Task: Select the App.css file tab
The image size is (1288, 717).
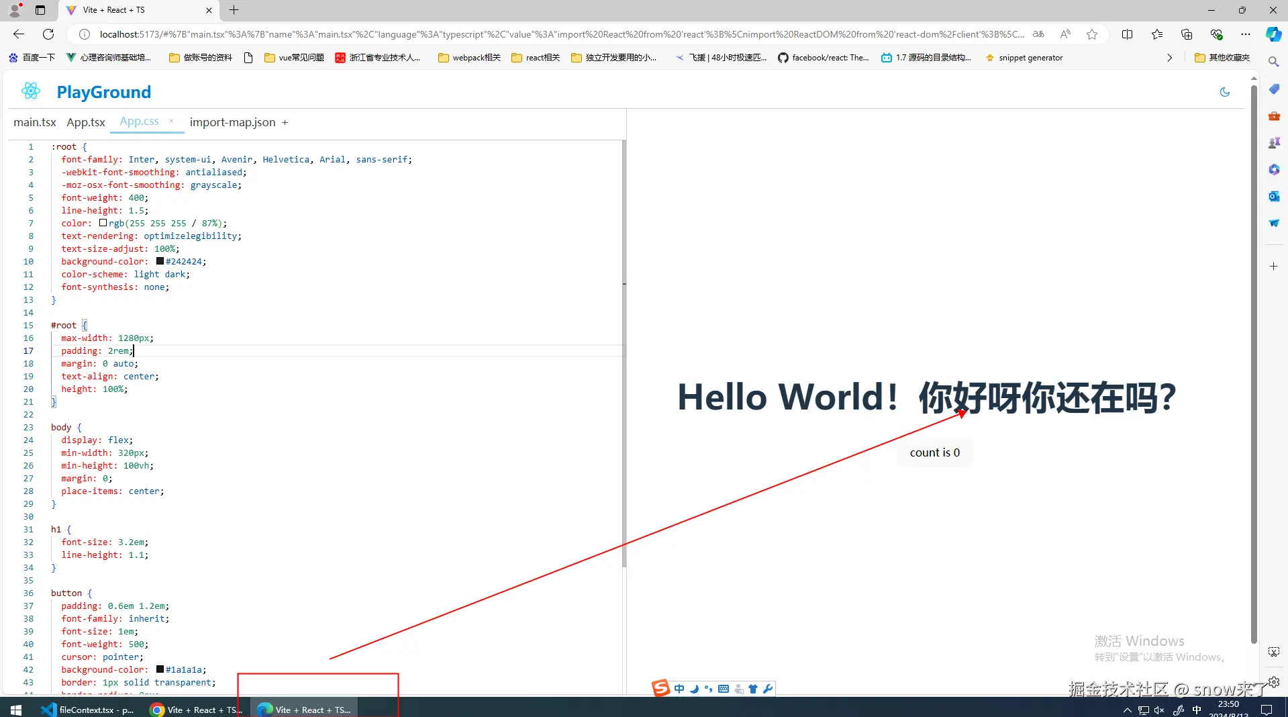Action: 140,122
